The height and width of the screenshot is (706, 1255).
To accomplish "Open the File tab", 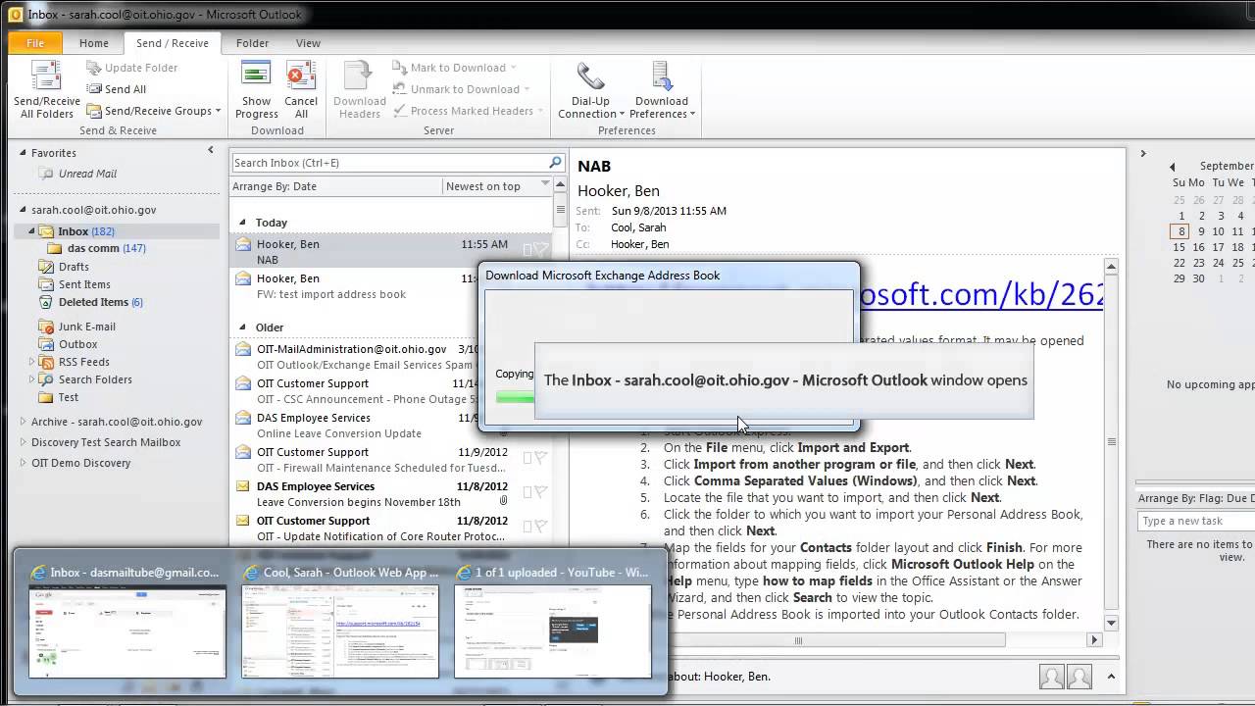I will pos(35,43).
